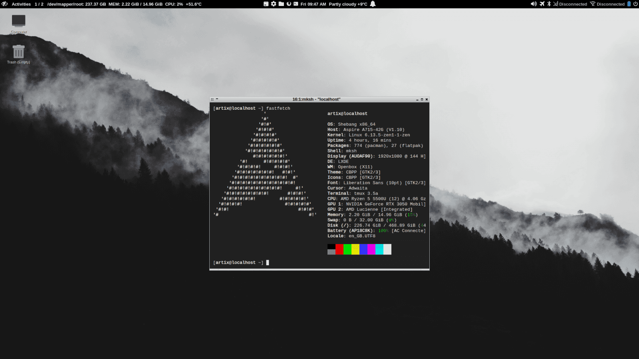Click the 'OS: Shebang x86_64' line
639x359 pixels.
click(x=351, y=124)
